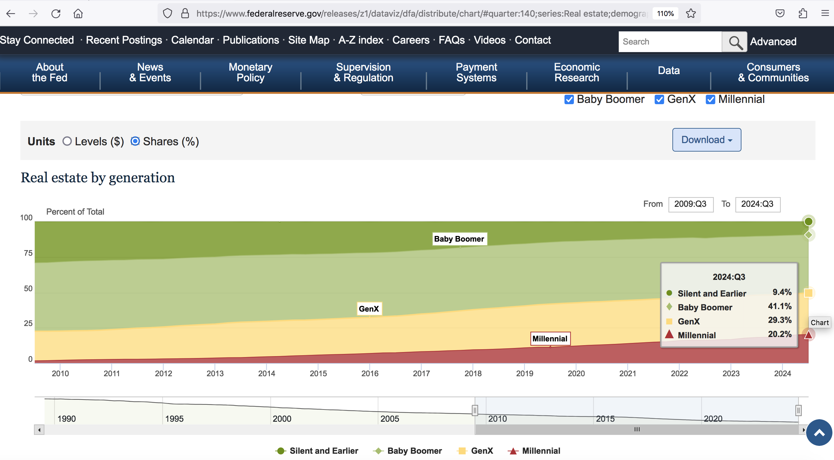Click the left range handle on timeline navigator
Viewport: 834px width, 460px height.
(475, 410)
